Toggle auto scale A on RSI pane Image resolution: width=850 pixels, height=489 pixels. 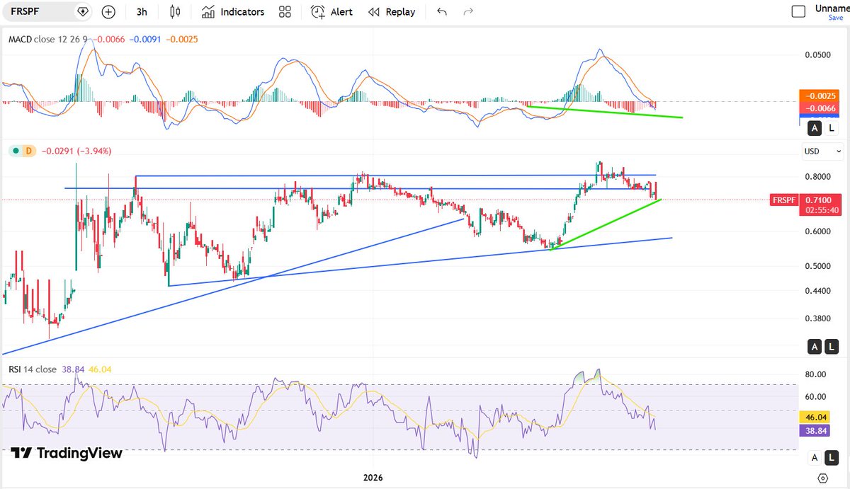click(x=815, y=457)
